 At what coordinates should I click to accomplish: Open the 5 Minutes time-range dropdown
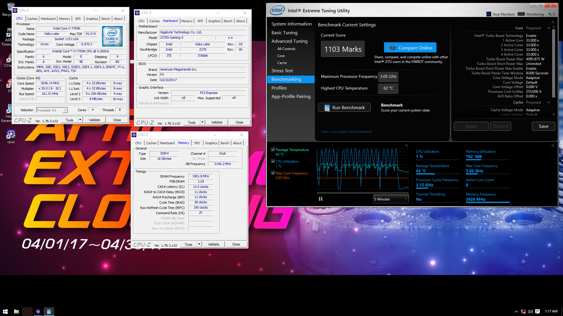pyautogui.click(x=391, y=199)
